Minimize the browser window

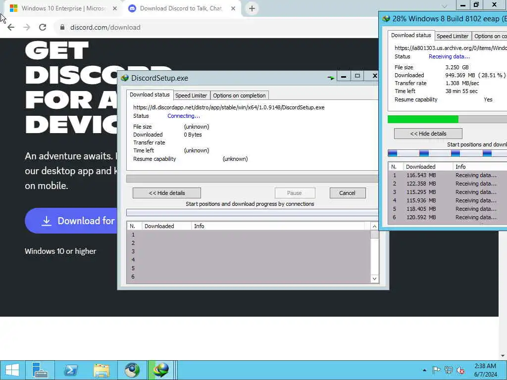pyautogui.click(x=463, y=5)
